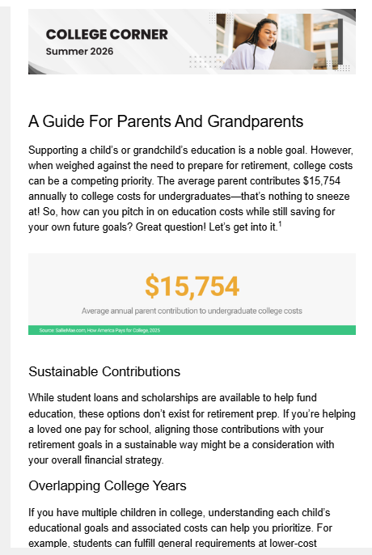
Task: Click the dotted pattern decoration left of photo
Action: 205,61
